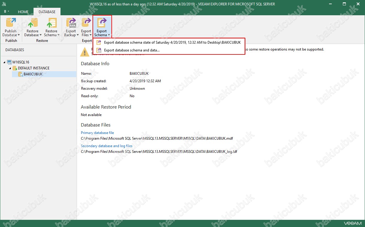The image size is (365, 227).
Task: Open the Export Files dropdown arrow
Action: (x=91, y=35)
